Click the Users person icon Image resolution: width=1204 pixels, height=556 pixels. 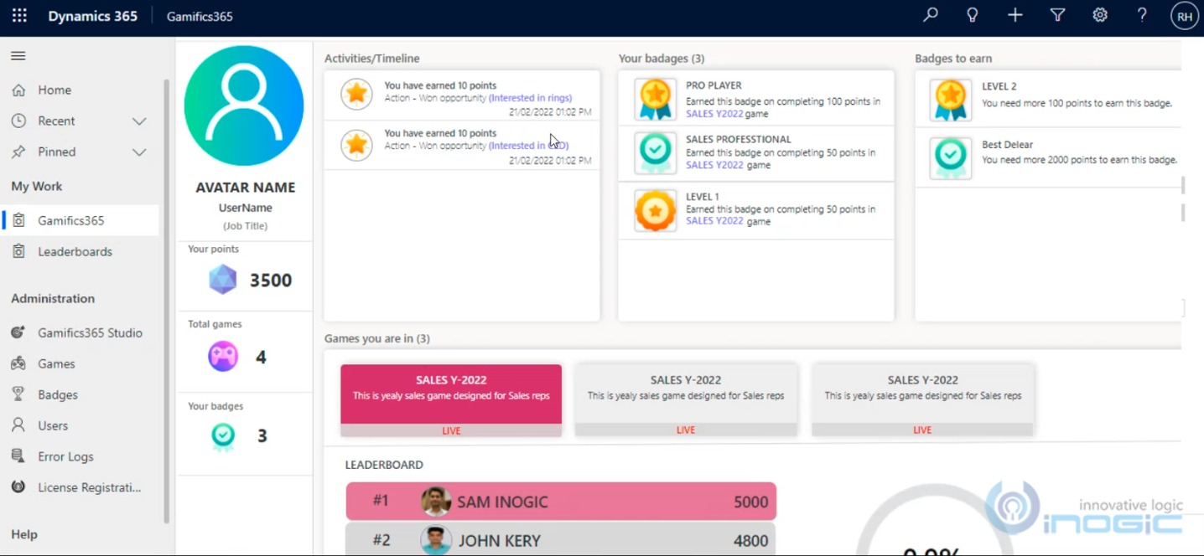pos(18,425)
